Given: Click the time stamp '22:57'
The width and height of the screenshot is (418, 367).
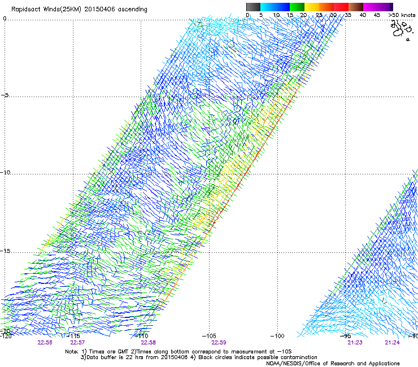Looking at the screenshot, I should (77, 343).
